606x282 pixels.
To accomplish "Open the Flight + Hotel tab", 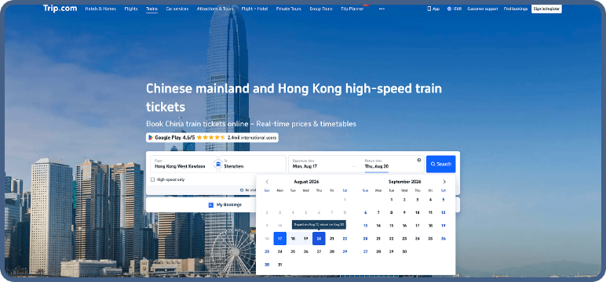I will [x=254, y=9].
